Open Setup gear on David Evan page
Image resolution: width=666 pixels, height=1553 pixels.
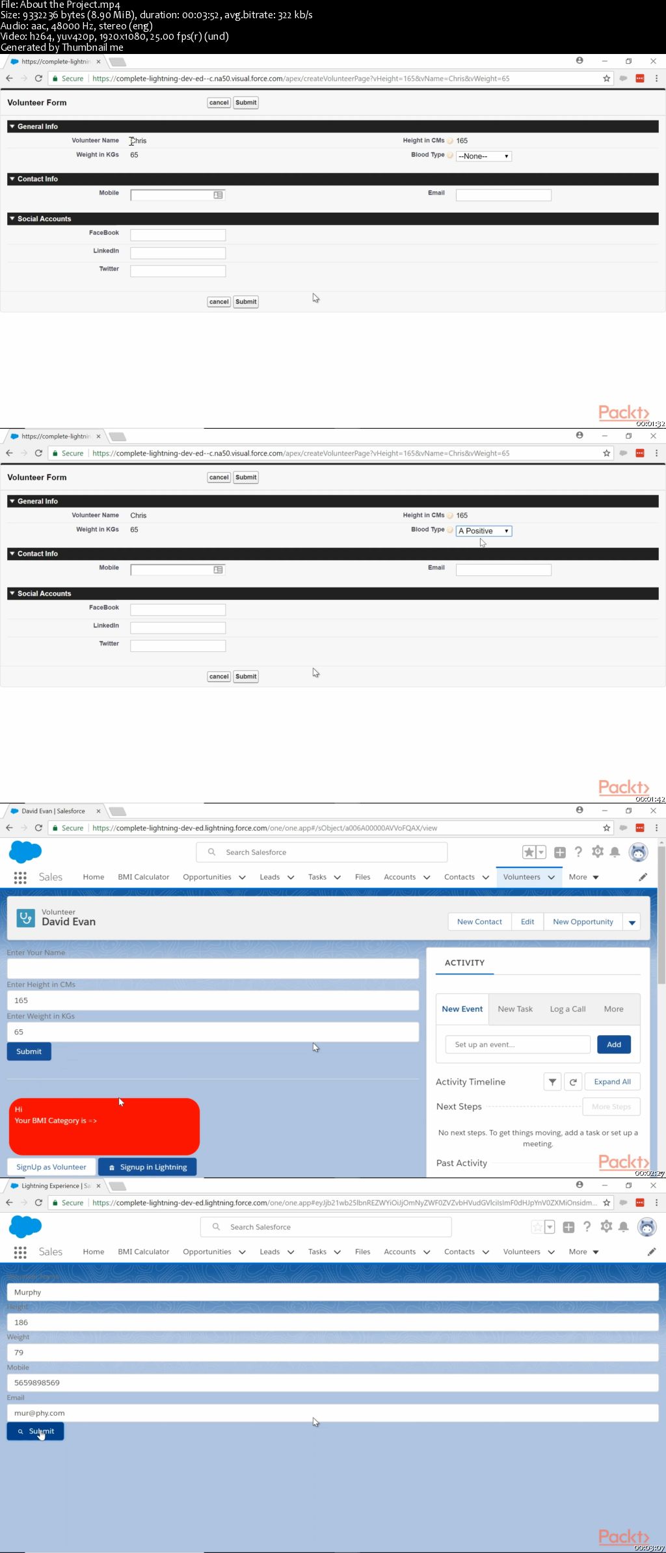598,852
